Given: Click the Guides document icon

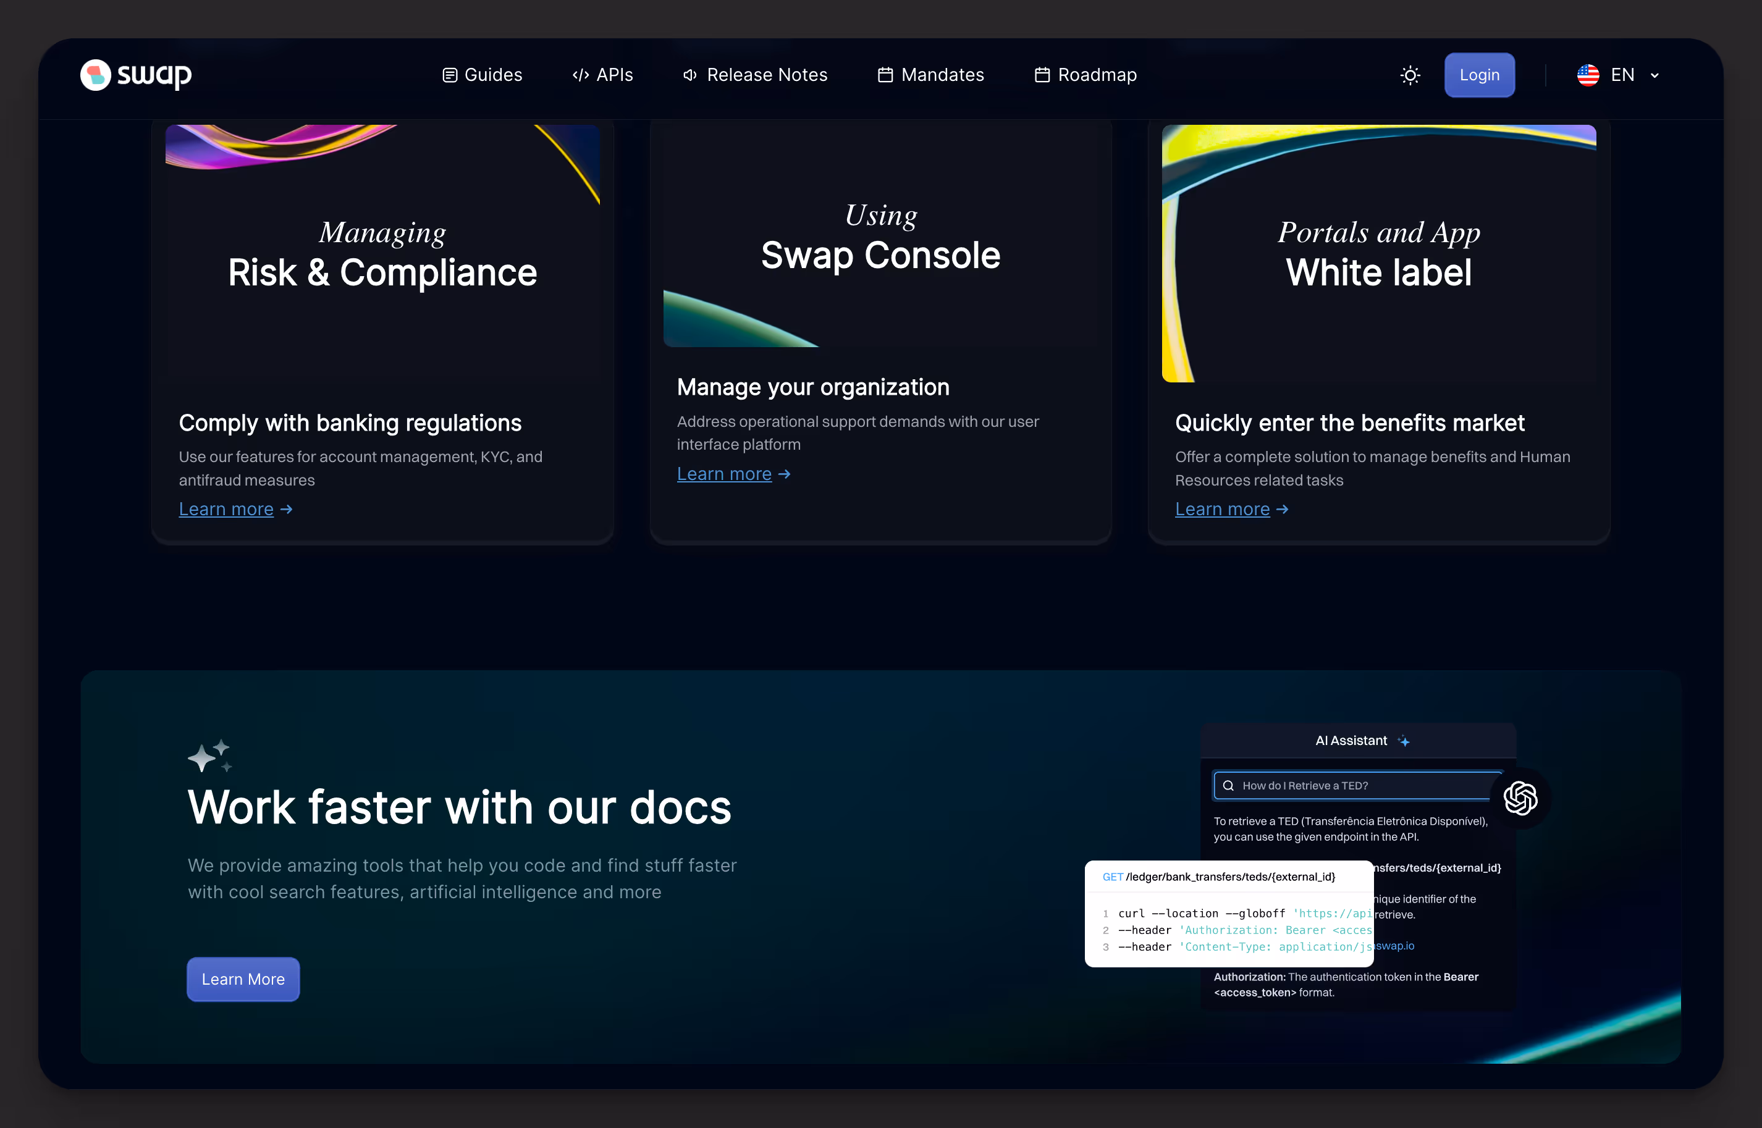Looking at the screenshot, I should pos(450,75).
